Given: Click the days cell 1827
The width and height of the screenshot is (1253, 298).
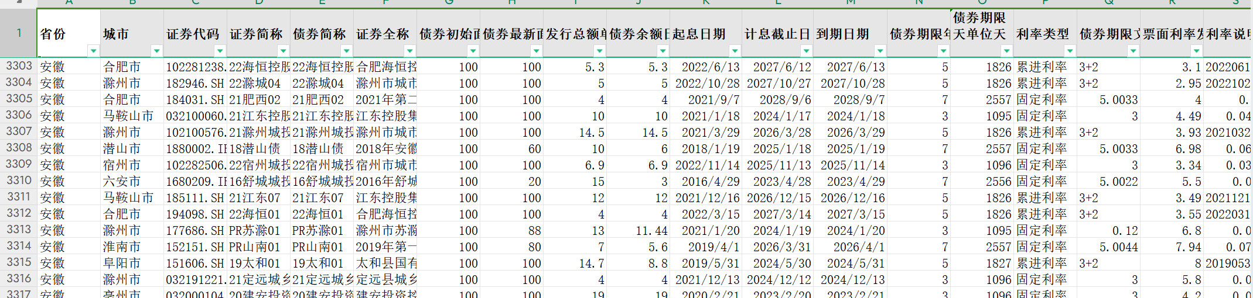Looking at the screenshot, I should click(x=982, y=263).
